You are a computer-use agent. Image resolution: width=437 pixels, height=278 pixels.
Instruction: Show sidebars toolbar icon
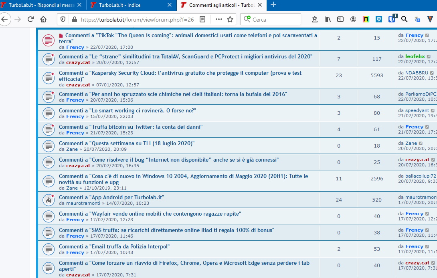[x=340, y=19]
